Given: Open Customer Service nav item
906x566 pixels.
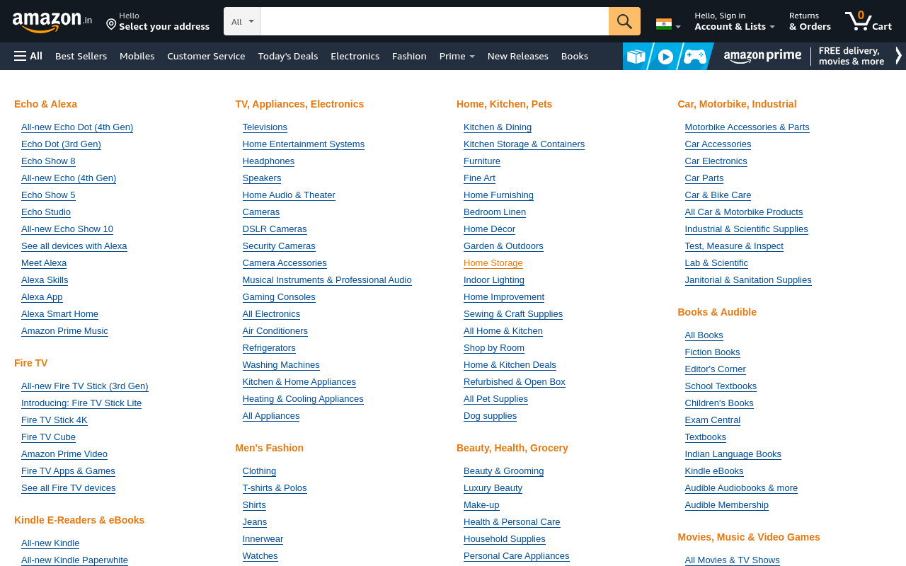Looking at the screenshot, I should [x=206, y=56].
